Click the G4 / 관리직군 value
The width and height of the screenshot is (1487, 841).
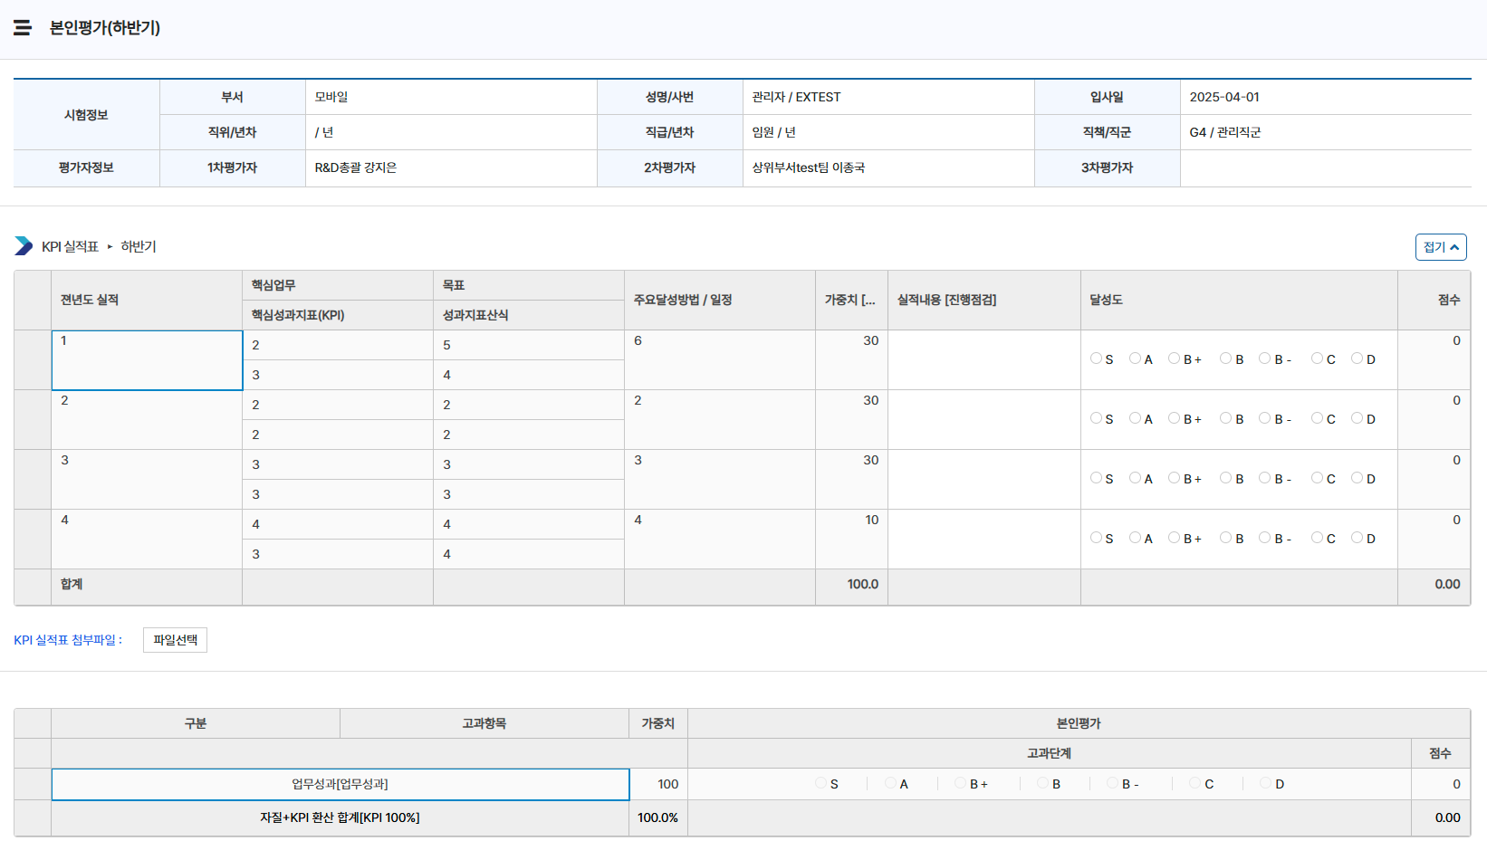[x=1225, y=132]
